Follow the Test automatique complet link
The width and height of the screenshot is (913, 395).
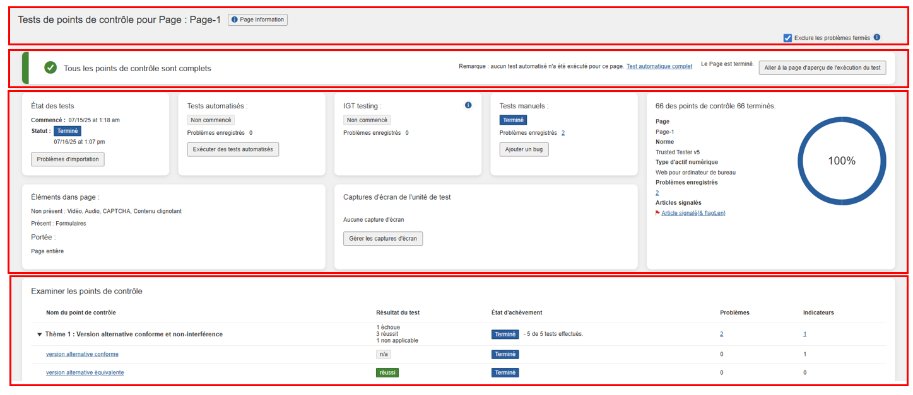tap(659, 66)
